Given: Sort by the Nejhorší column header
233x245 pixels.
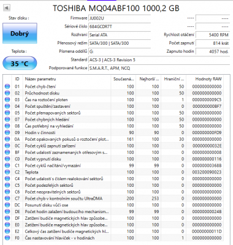Looking at the screenshot, I should 148,79.
